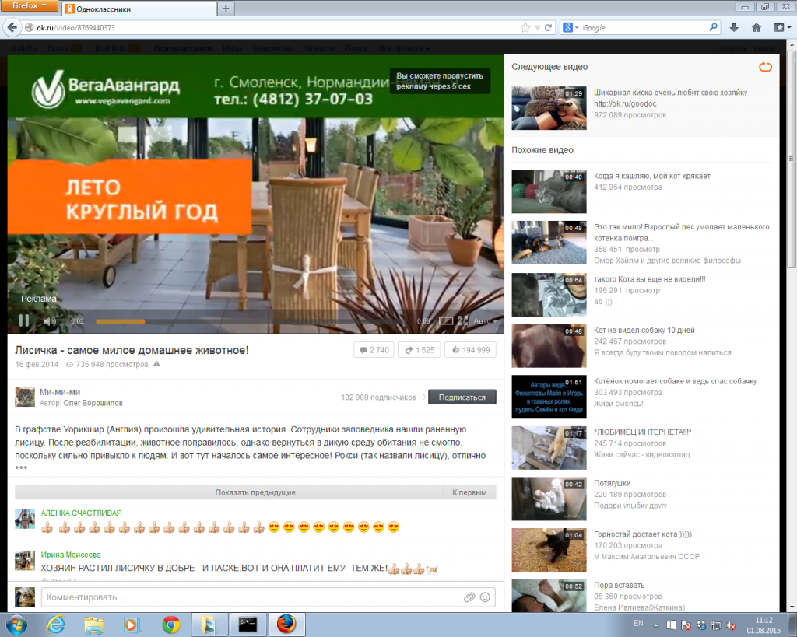This screenshot has width=797, height=637.
Task: Open a new tab with plus button
Action: [x=226, y=8]
